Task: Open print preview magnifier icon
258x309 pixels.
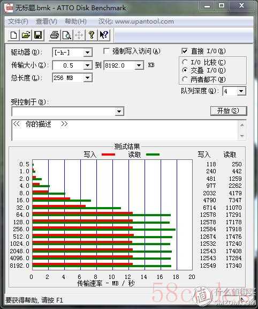Action: [67, 35]
